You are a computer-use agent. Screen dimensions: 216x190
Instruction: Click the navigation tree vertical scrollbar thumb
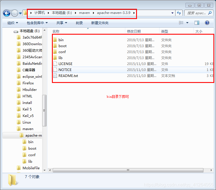click(x=44, y=110)
